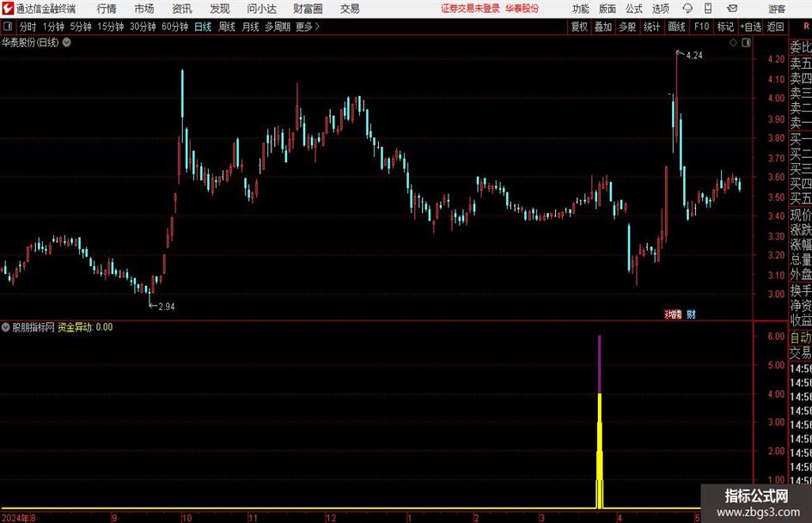This screenshot has width=812, height=523.
Task: Open the 市场 menu
Action: (144, 9)
